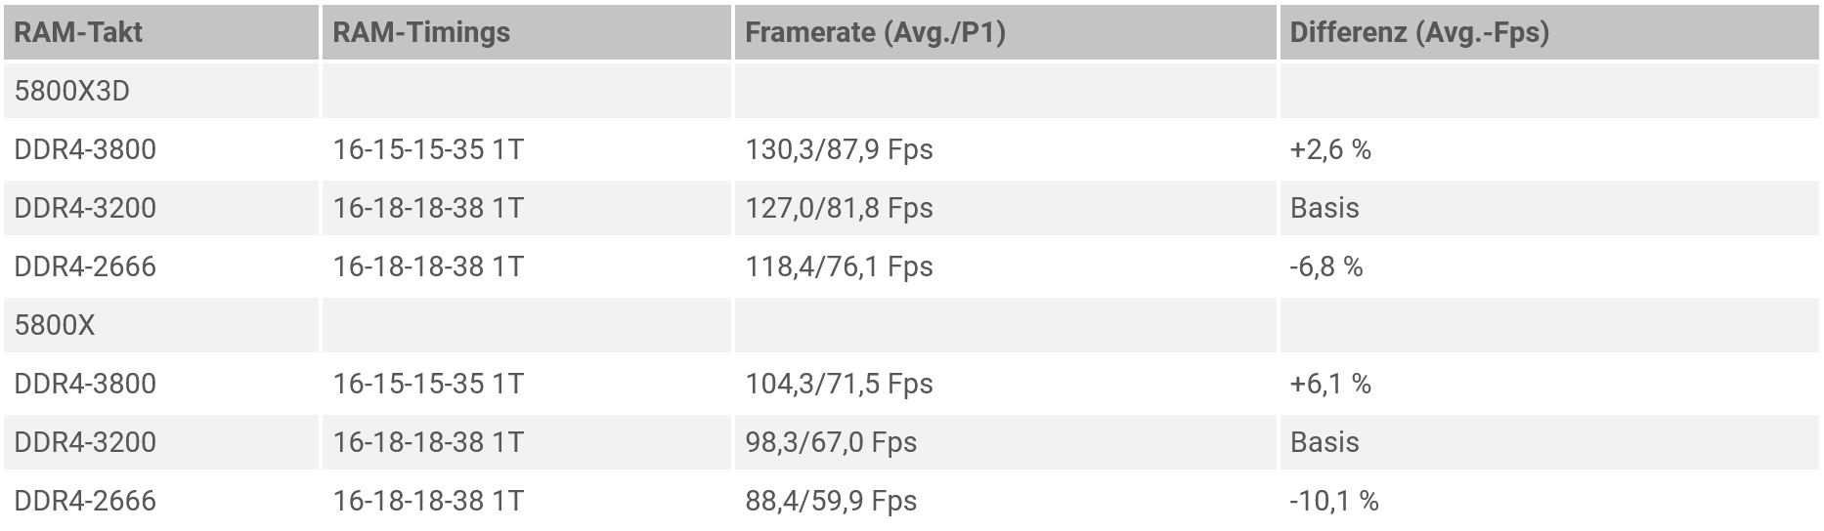Select the 98,3/67,0 Fps value

[x=831, y=442]
